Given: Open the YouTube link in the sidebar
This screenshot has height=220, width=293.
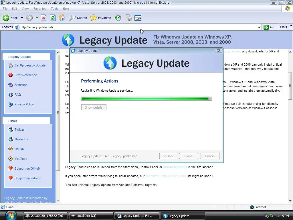Looking at the screenshot, I should coord(21,159).
